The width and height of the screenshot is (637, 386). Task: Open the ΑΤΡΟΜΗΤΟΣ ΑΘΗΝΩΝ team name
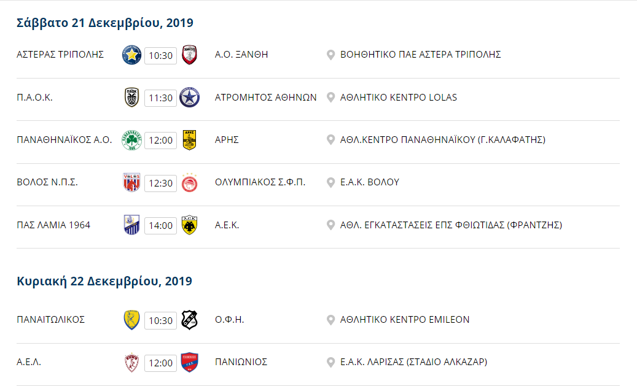click(x=266, y=98)
